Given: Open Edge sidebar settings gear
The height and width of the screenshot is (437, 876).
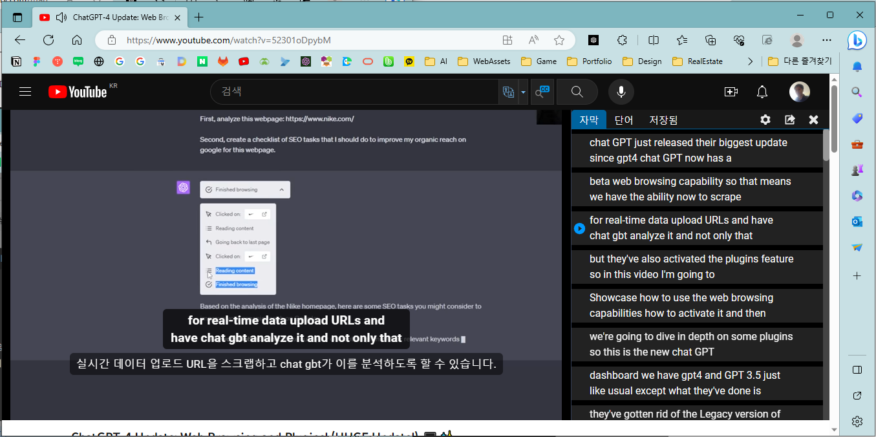Looking at the screenshot, I should click(857, 421).
